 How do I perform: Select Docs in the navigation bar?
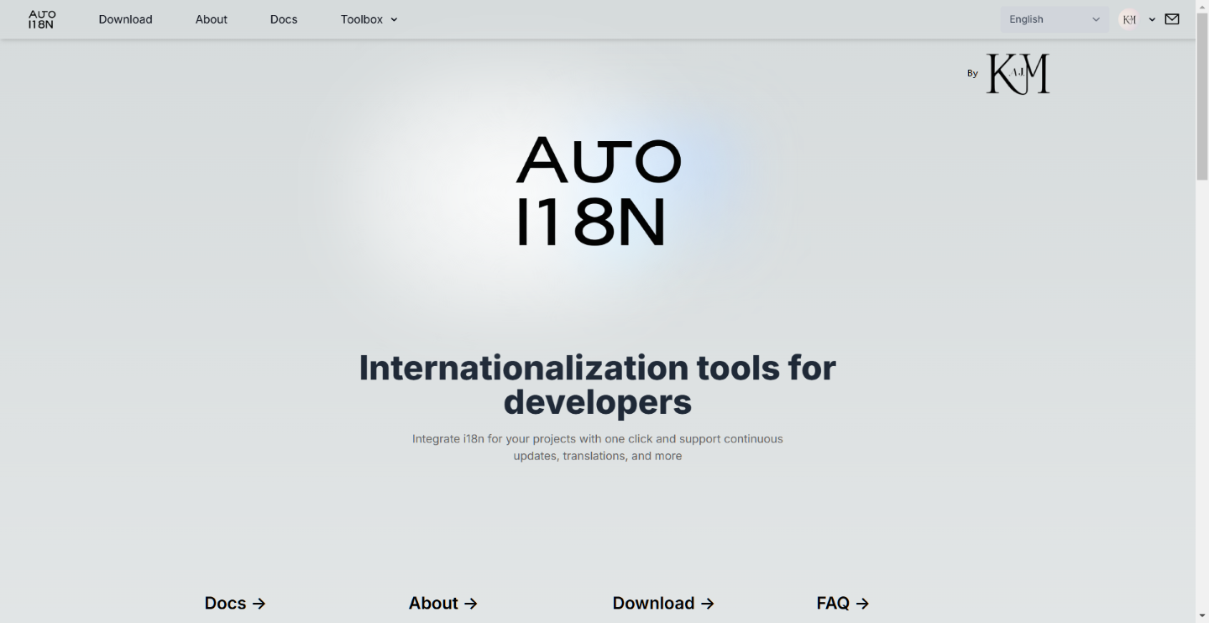(283, 18)
